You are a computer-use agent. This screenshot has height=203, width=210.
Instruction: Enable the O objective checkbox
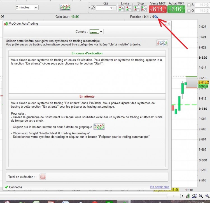[189, 11]
